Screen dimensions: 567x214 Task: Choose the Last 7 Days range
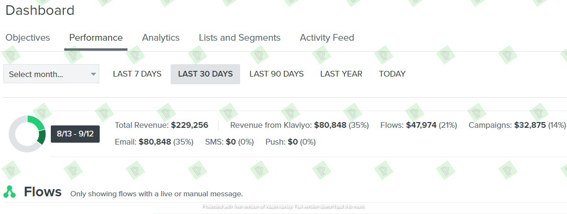pyautogui.click(x=137, y=74)
